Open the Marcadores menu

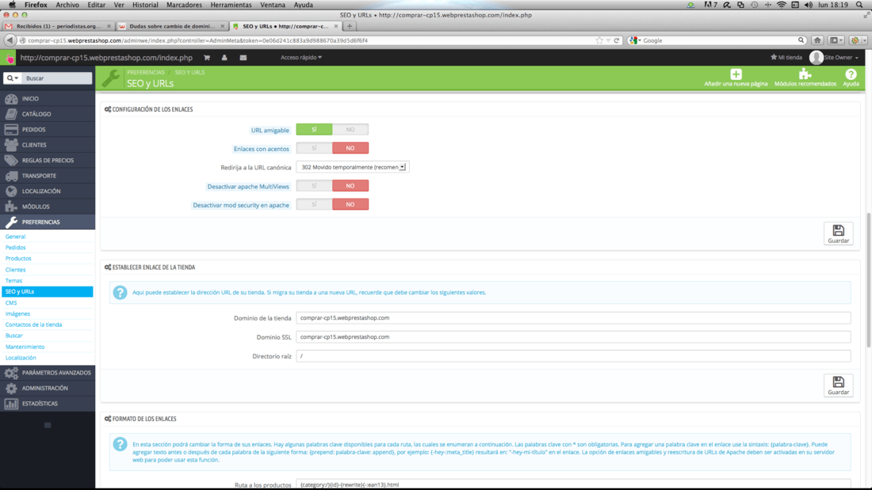[184, 5]
